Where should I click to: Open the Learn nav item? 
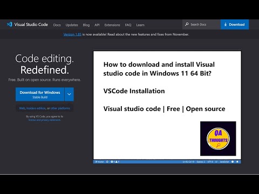[140, 25]
